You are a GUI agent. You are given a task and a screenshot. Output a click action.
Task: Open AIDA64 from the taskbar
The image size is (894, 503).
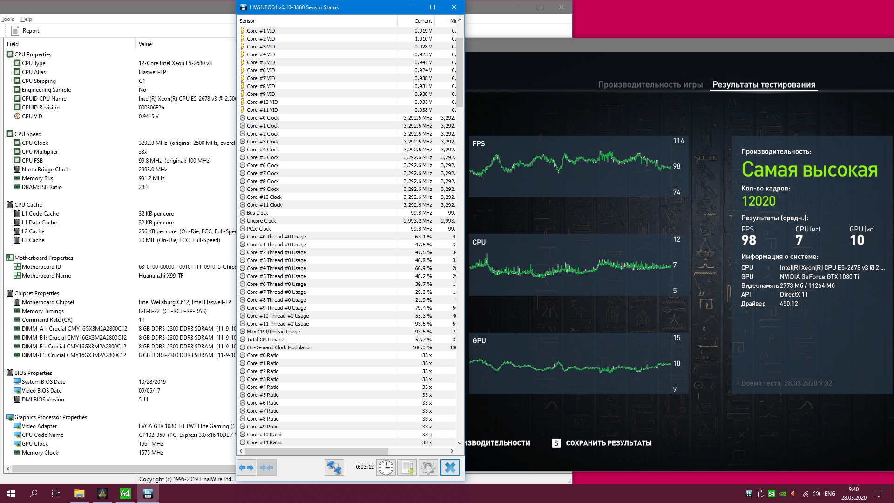click(125, 494)
